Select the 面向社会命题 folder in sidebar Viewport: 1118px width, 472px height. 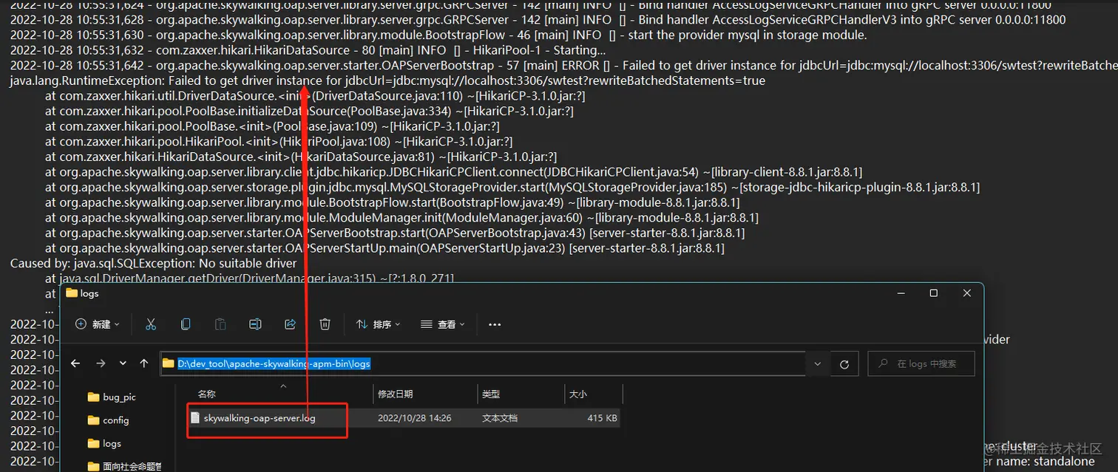pos(124,466)
